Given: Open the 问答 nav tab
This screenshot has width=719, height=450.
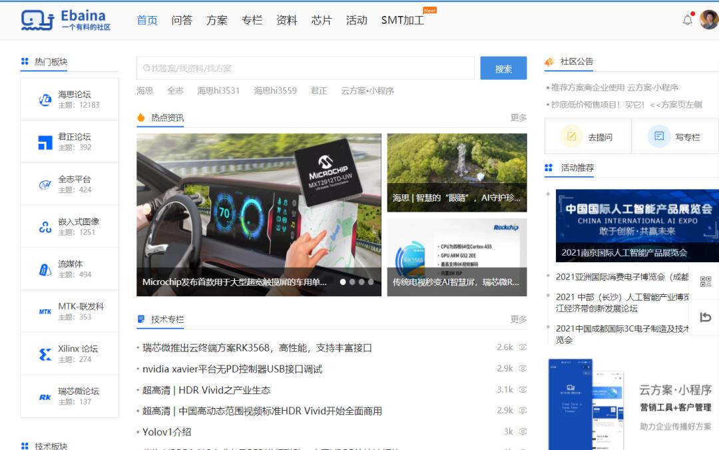Looking at the screenshot, I should point(182,20).
